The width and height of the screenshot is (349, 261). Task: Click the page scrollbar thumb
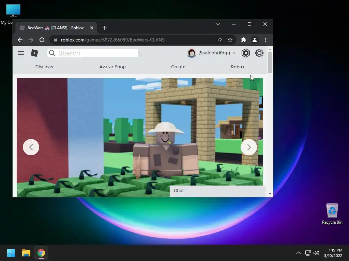270,63
